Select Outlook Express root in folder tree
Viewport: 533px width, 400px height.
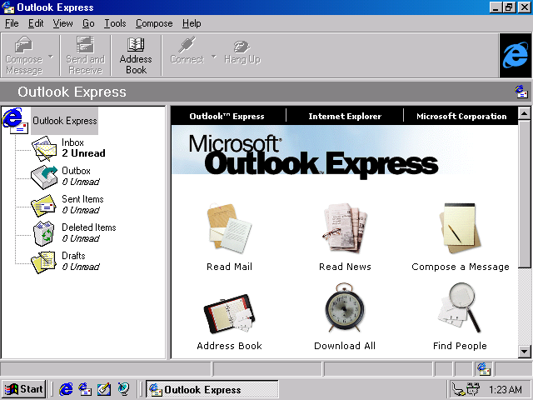tap(65, 121)
